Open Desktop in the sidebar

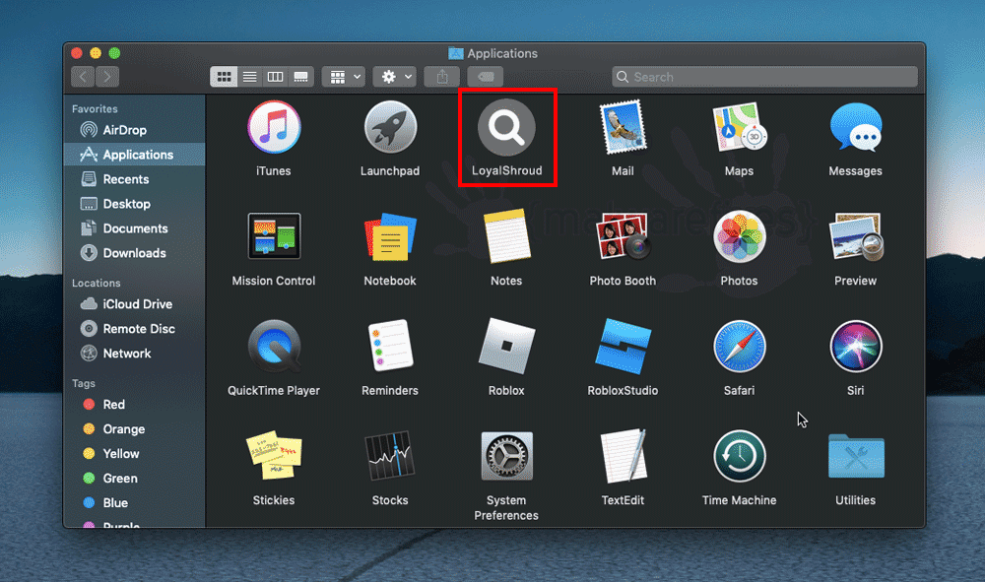point(134,204)
